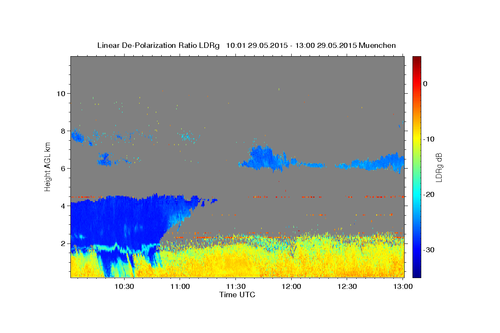Click the '10:01 29.05.2015' start date in title
The image size is (500, 333).
pos(256,45)
